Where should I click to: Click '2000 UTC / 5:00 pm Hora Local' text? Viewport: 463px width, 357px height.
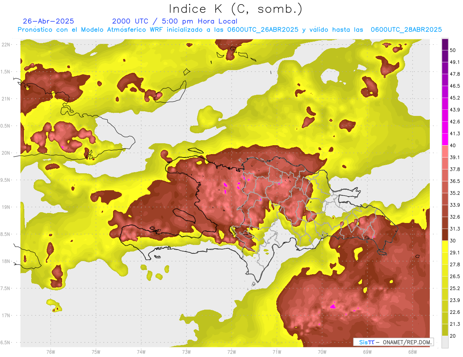point(174,21)
